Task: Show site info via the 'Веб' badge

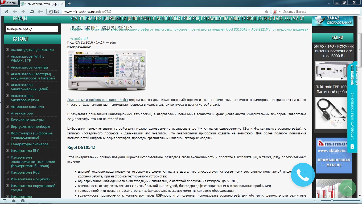Action: (54, 12)
